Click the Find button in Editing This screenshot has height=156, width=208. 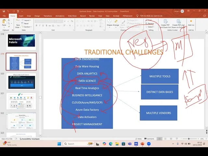[x=149, y=20]
